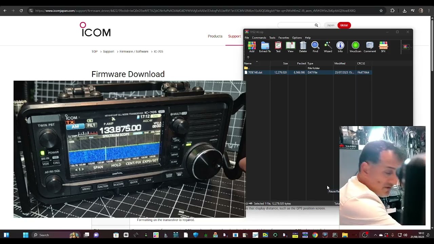Open the Find magnifier tool in WinRAR
This screenshot has width=434, height=244.
click(315, 47)
